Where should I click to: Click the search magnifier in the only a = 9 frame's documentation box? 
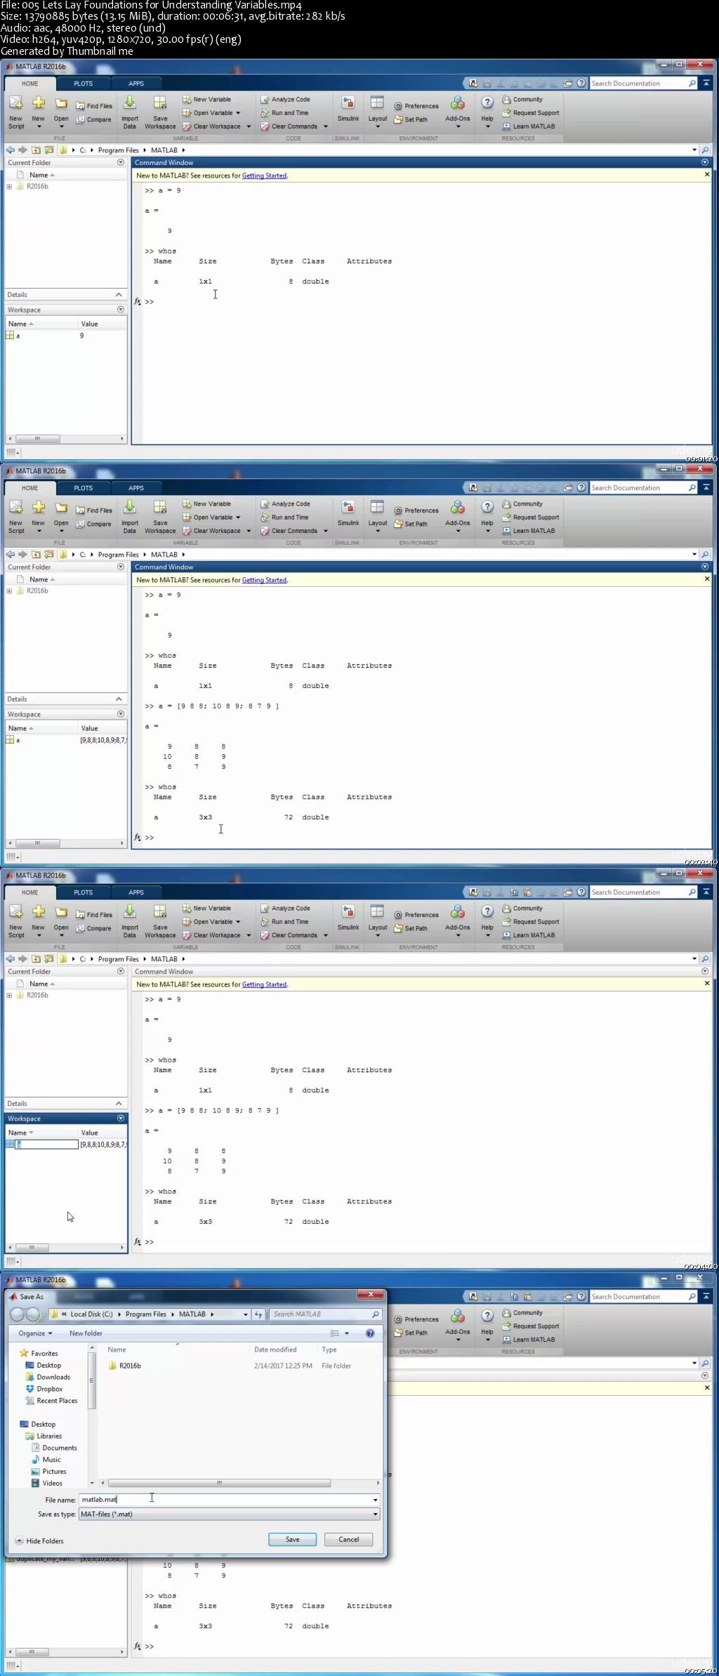pos(692,83)
